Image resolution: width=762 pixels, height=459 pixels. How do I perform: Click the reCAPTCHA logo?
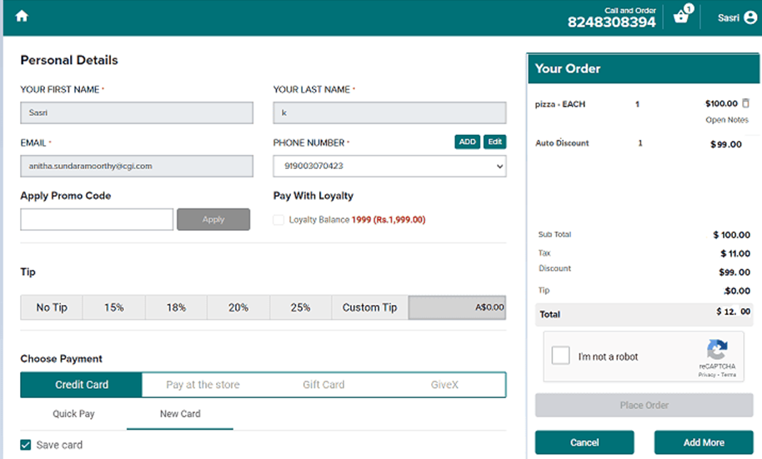pyautogui.click(x=717, y=350)
